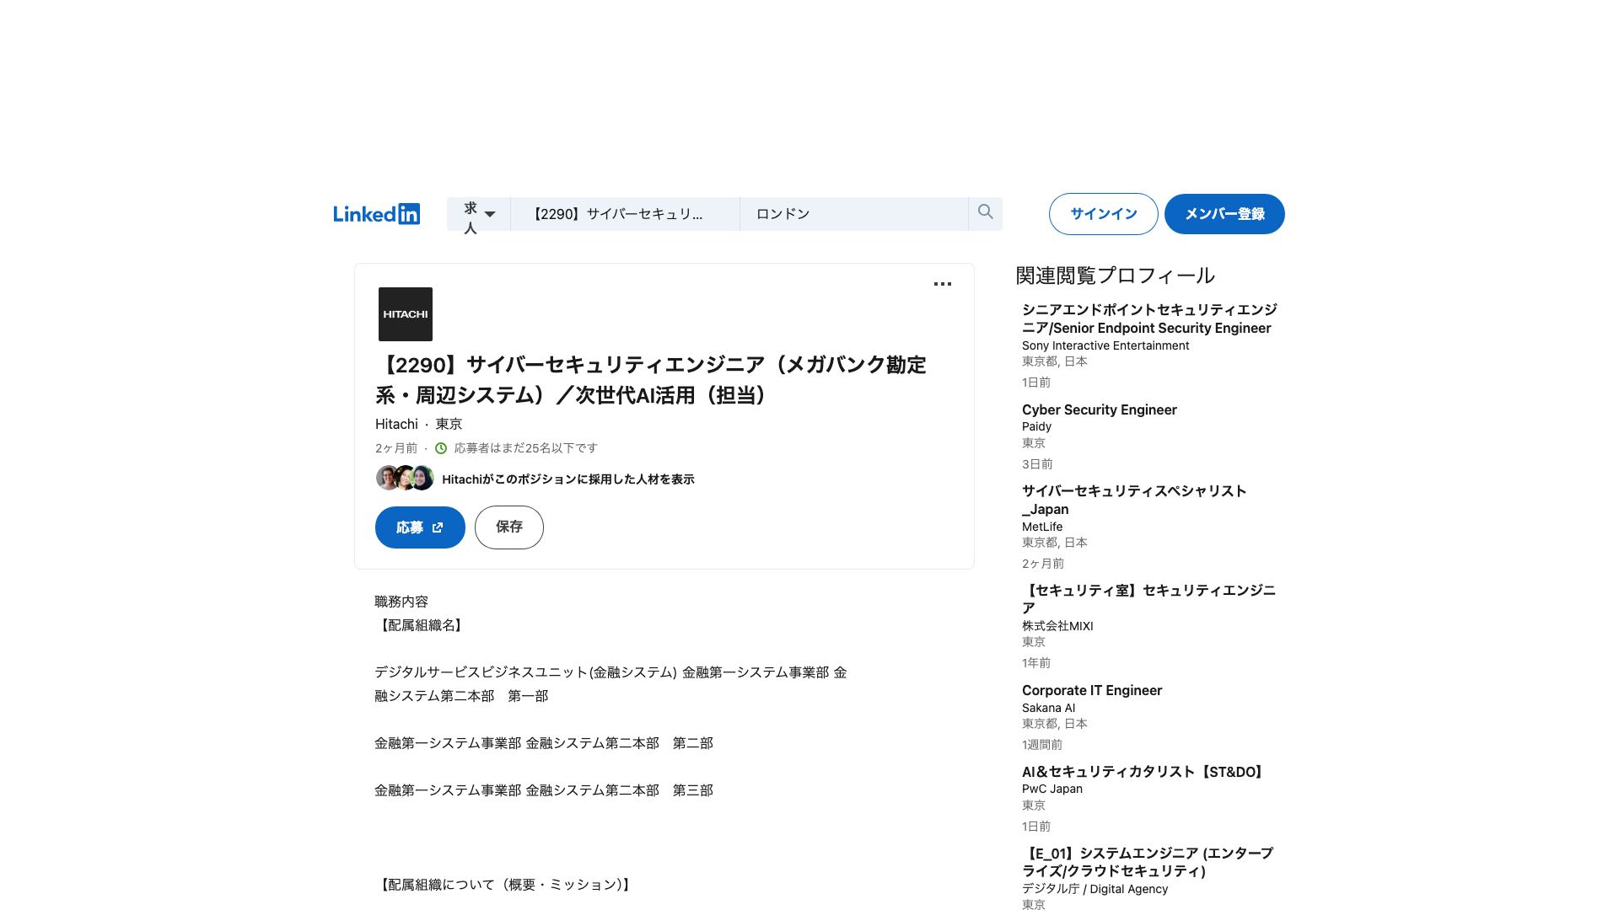Click the line ending 第二部
The width and height of the screenshot is (1619, 910).
point(544,743)
